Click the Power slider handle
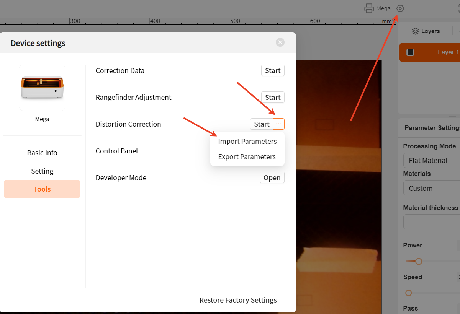Image resolution: width=460 pixels, height=314 pixels. click(x=419, y=262)
